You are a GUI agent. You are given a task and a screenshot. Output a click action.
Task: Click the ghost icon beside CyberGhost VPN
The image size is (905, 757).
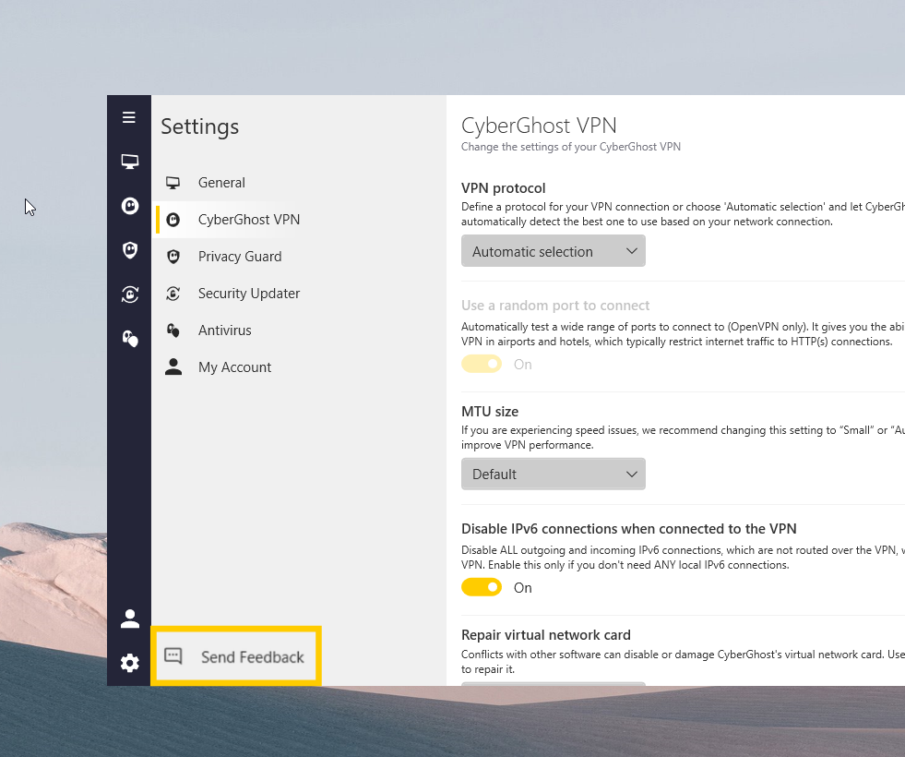[x=173, y=220]
